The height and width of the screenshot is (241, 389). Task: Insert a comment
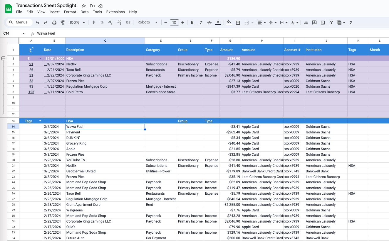314,23
